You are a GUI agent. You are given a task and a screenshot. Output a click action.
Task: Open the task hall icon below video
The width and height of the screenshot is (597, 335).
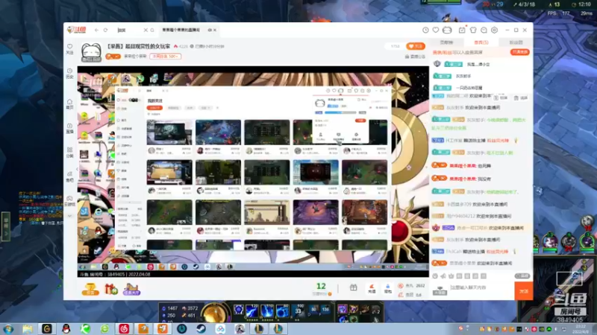click(131, 290)
